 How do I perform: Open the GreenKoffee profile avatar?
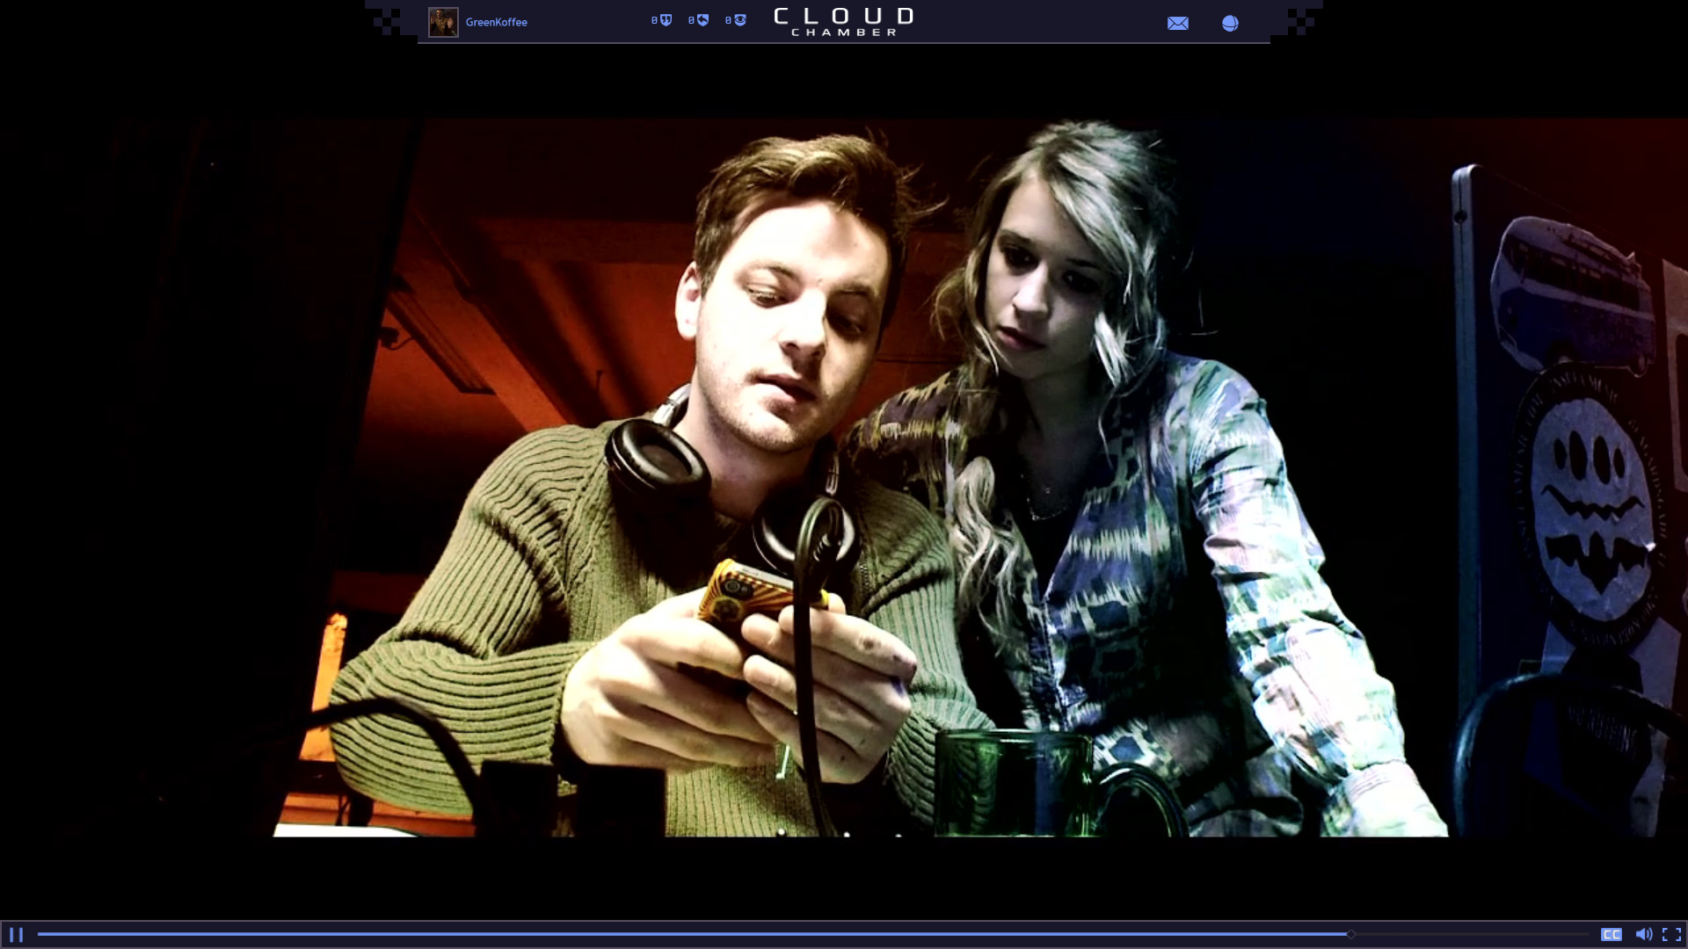point(443,22)
